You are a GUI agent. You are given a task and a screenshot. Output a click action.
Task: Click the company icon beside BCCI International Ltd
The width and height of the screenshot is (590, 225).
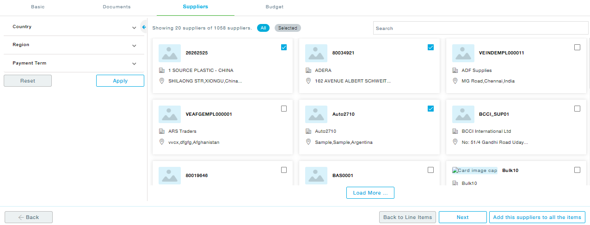455,131
